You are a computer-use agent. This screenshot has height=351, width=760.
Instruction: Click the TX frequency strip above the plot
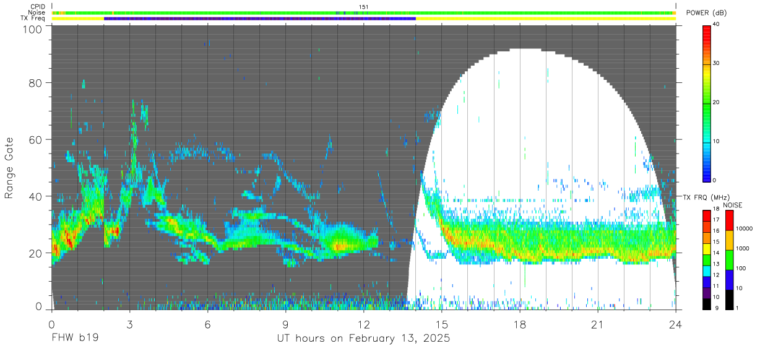[363, 19]
